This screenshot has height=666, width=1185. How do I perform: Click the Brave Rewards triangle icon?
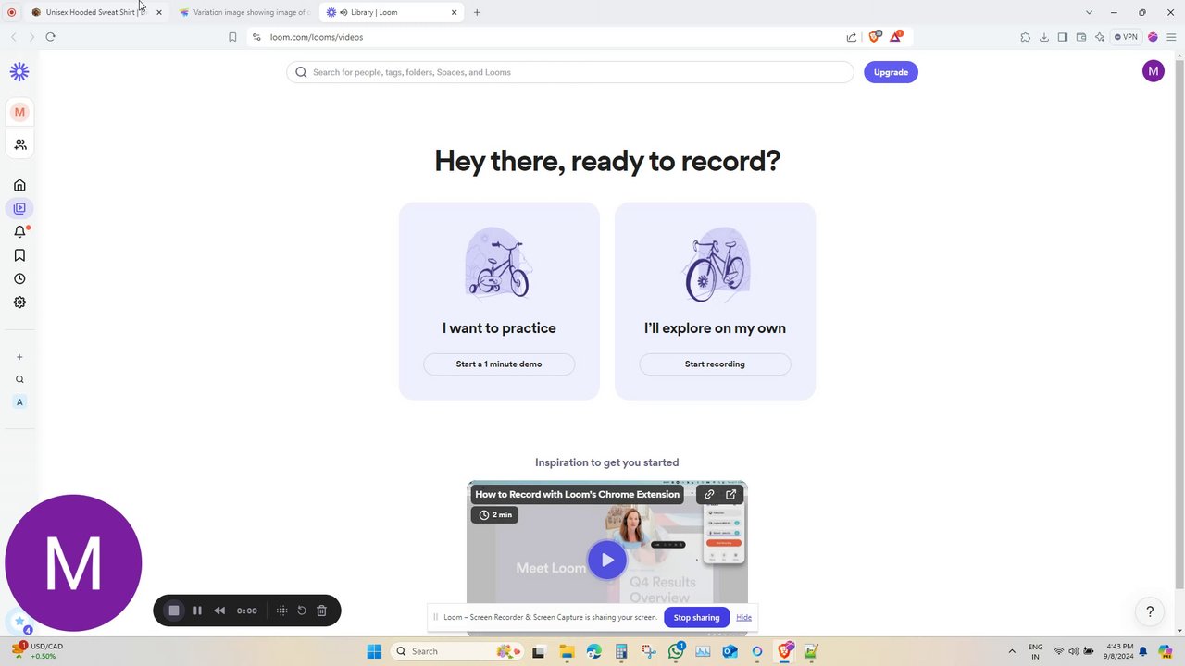coord(895,37)
